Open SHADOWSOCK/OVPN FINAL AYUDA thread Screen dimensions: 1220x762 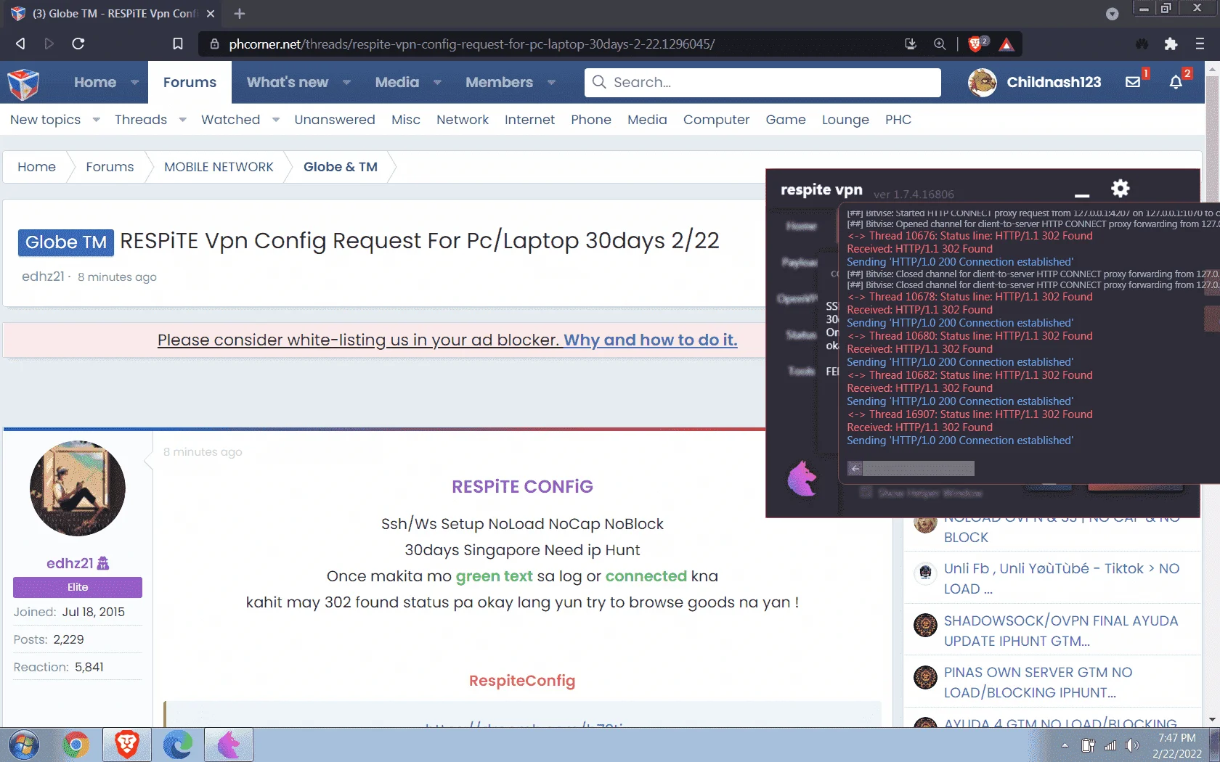[1061, 631]
